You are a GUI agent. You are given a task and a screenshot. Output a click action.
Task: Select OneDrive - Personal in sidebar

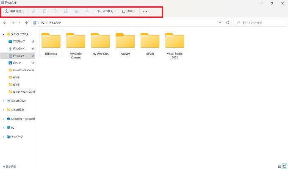tap(21, 119)
